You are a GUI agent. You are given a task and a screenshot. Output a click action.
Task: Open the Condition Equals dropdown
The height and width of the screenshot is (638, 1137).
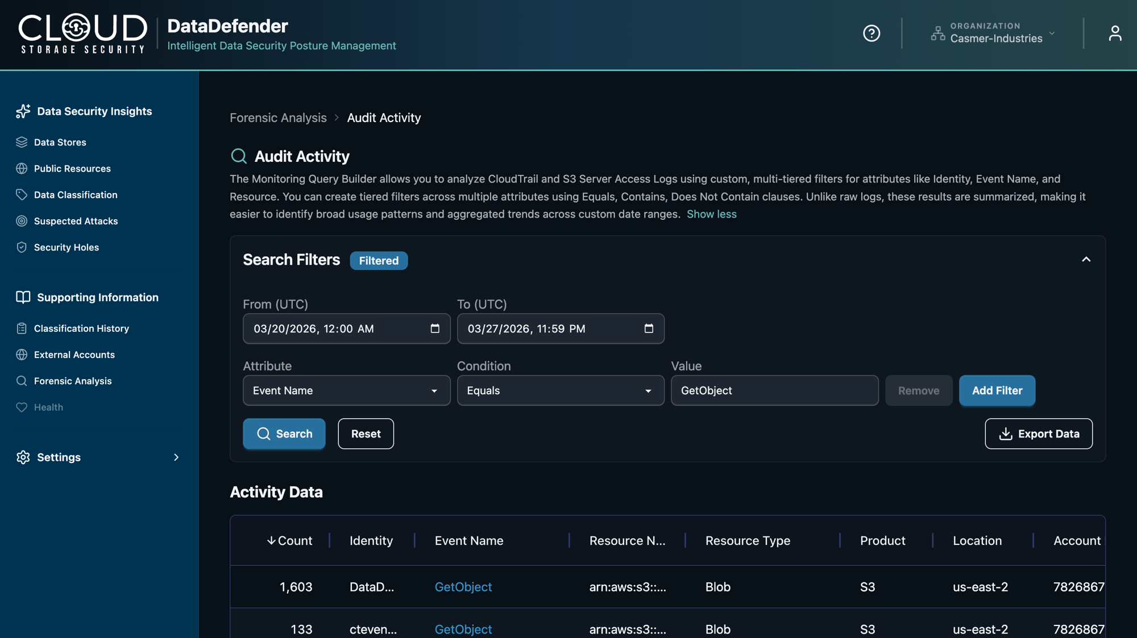coord(560,390)
